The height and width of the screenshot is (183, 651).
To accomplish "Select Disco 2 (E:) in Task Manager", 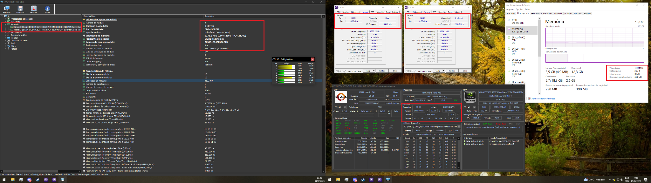I will click(x=522, y=62).
